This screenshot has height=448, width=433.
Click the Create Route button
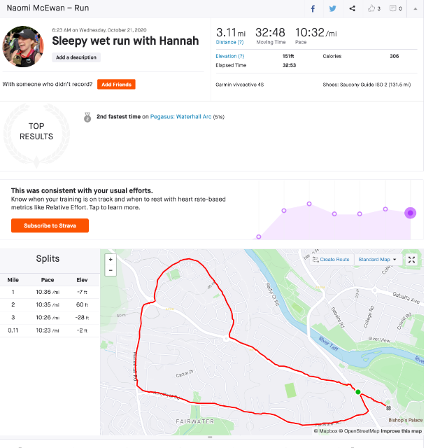click(x=331, y=260)
